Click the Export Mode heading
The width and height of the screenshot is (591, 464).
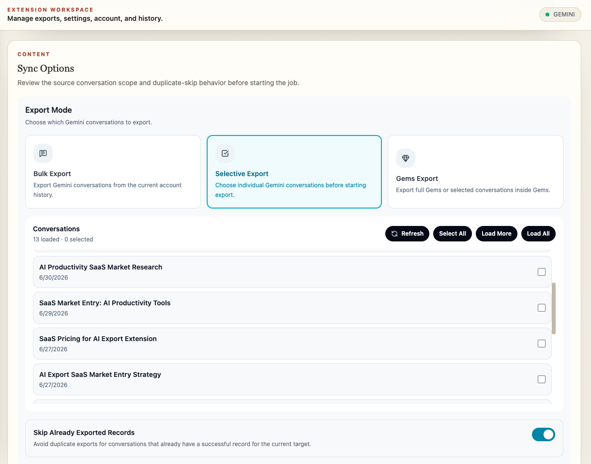[x=48, y=110]
